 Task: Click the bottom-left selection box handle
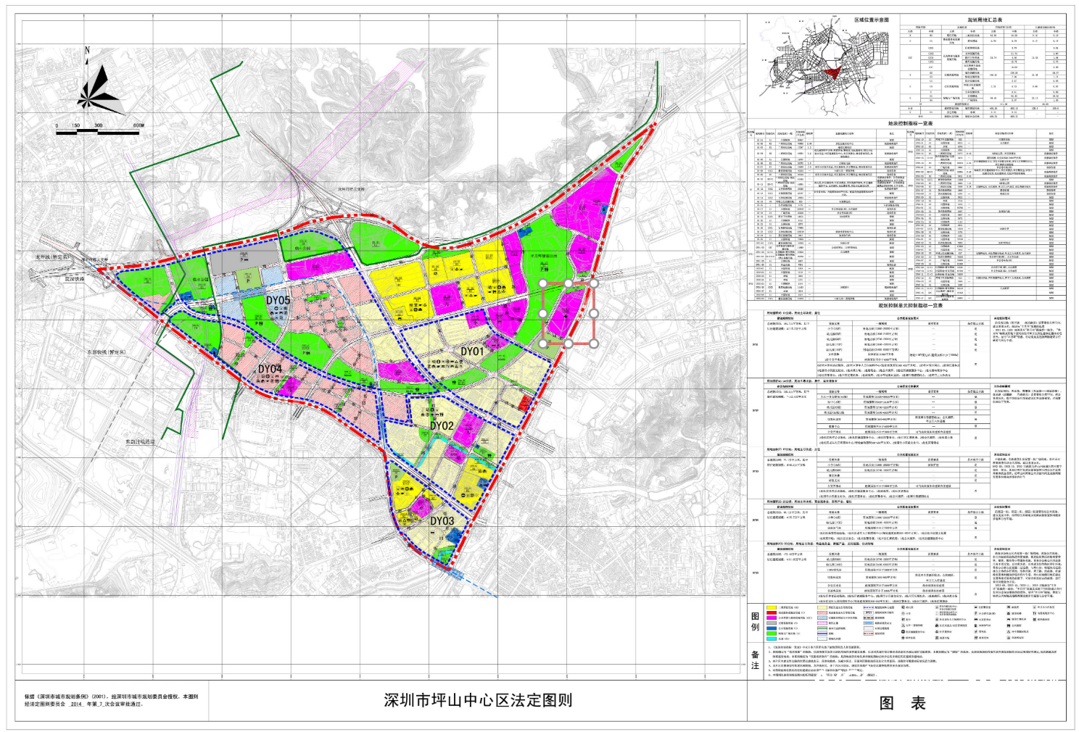(x=544, y=344)
